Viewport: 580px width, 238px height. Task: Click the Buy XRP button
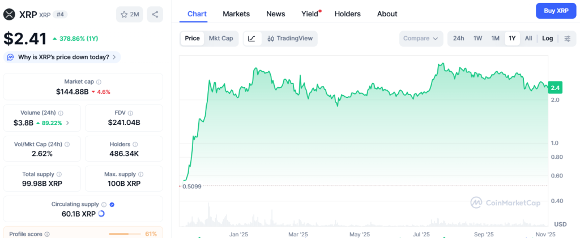click(556, 11)
